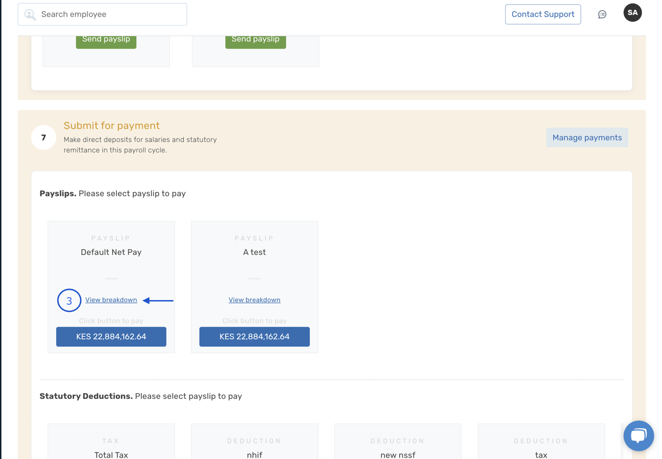Image resolution: width=662 pixels, height=459 pixels.
Task: Open Manage payments
Action: pyautogui.click(x=587, y=137)
